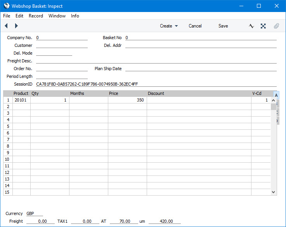Open the File menu
The width and height of the screenshot is (286, 227).
click(7, 16)
